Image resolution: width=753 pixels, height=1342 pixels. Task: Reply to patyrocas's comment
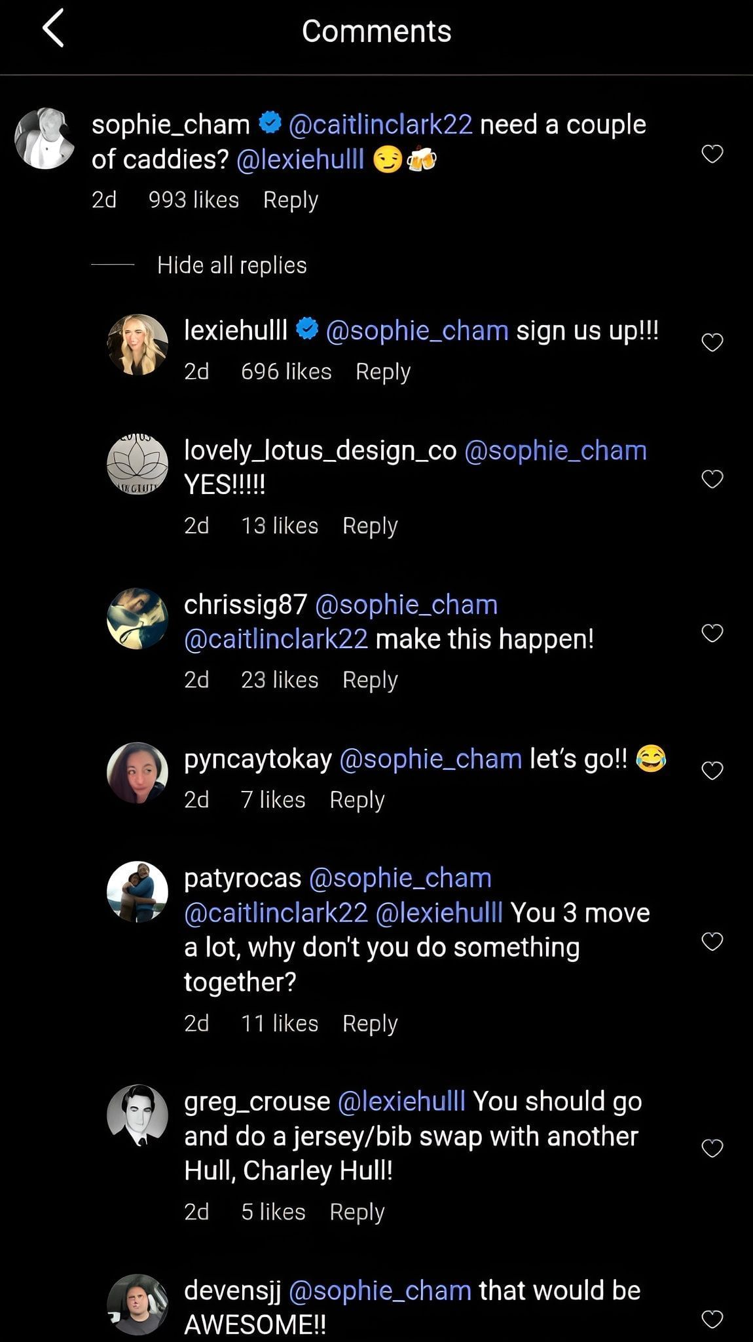click(x=370, y=1024)
